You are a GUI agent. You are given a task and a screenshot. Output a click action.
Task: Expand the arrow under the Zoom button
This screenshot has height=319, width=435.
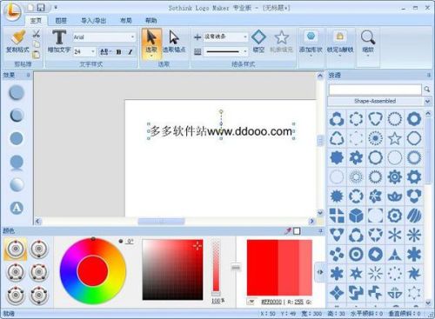(368, 56)
